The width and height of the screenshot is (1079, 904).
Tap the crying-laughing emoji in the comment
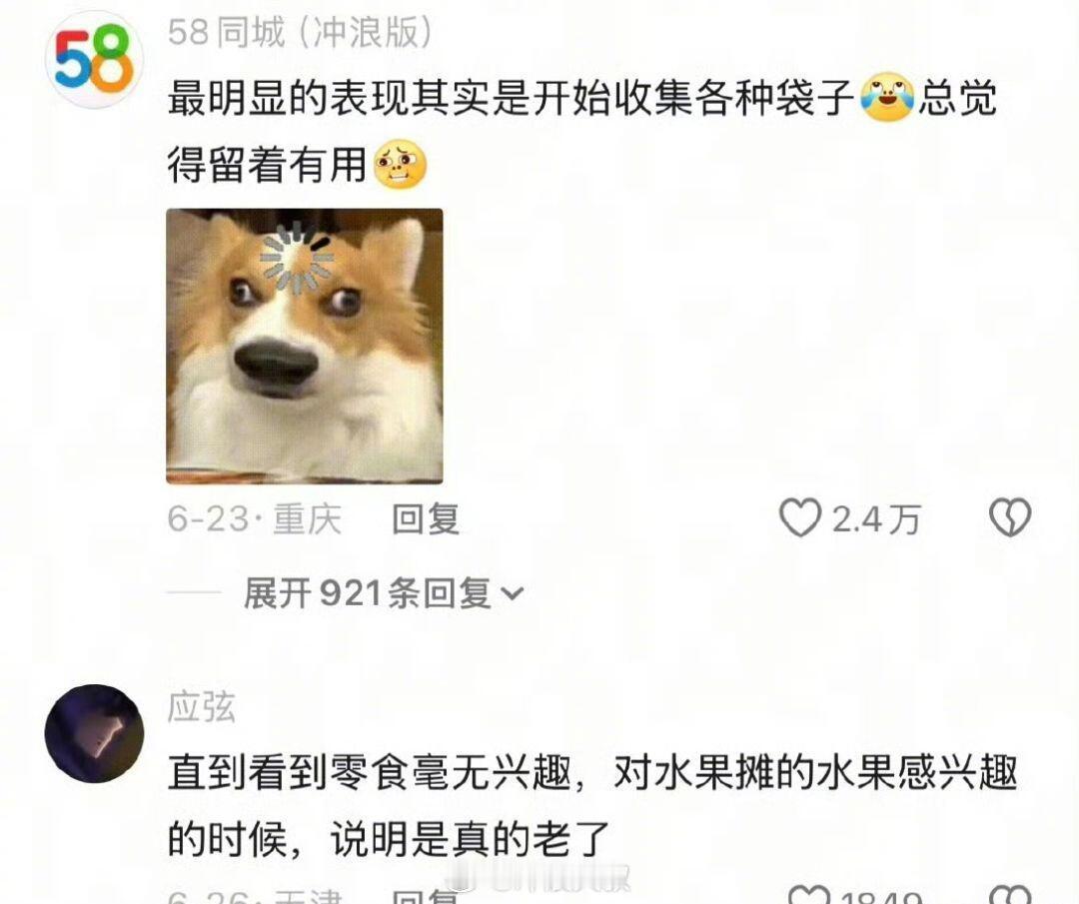click(887, 98)
